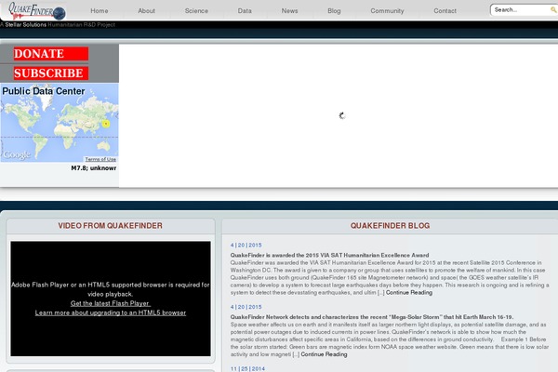Image resolution: width=558 pixels, height=372 pixels.
Task: Select Community in the navigation bar
Action: pos(387,10)
